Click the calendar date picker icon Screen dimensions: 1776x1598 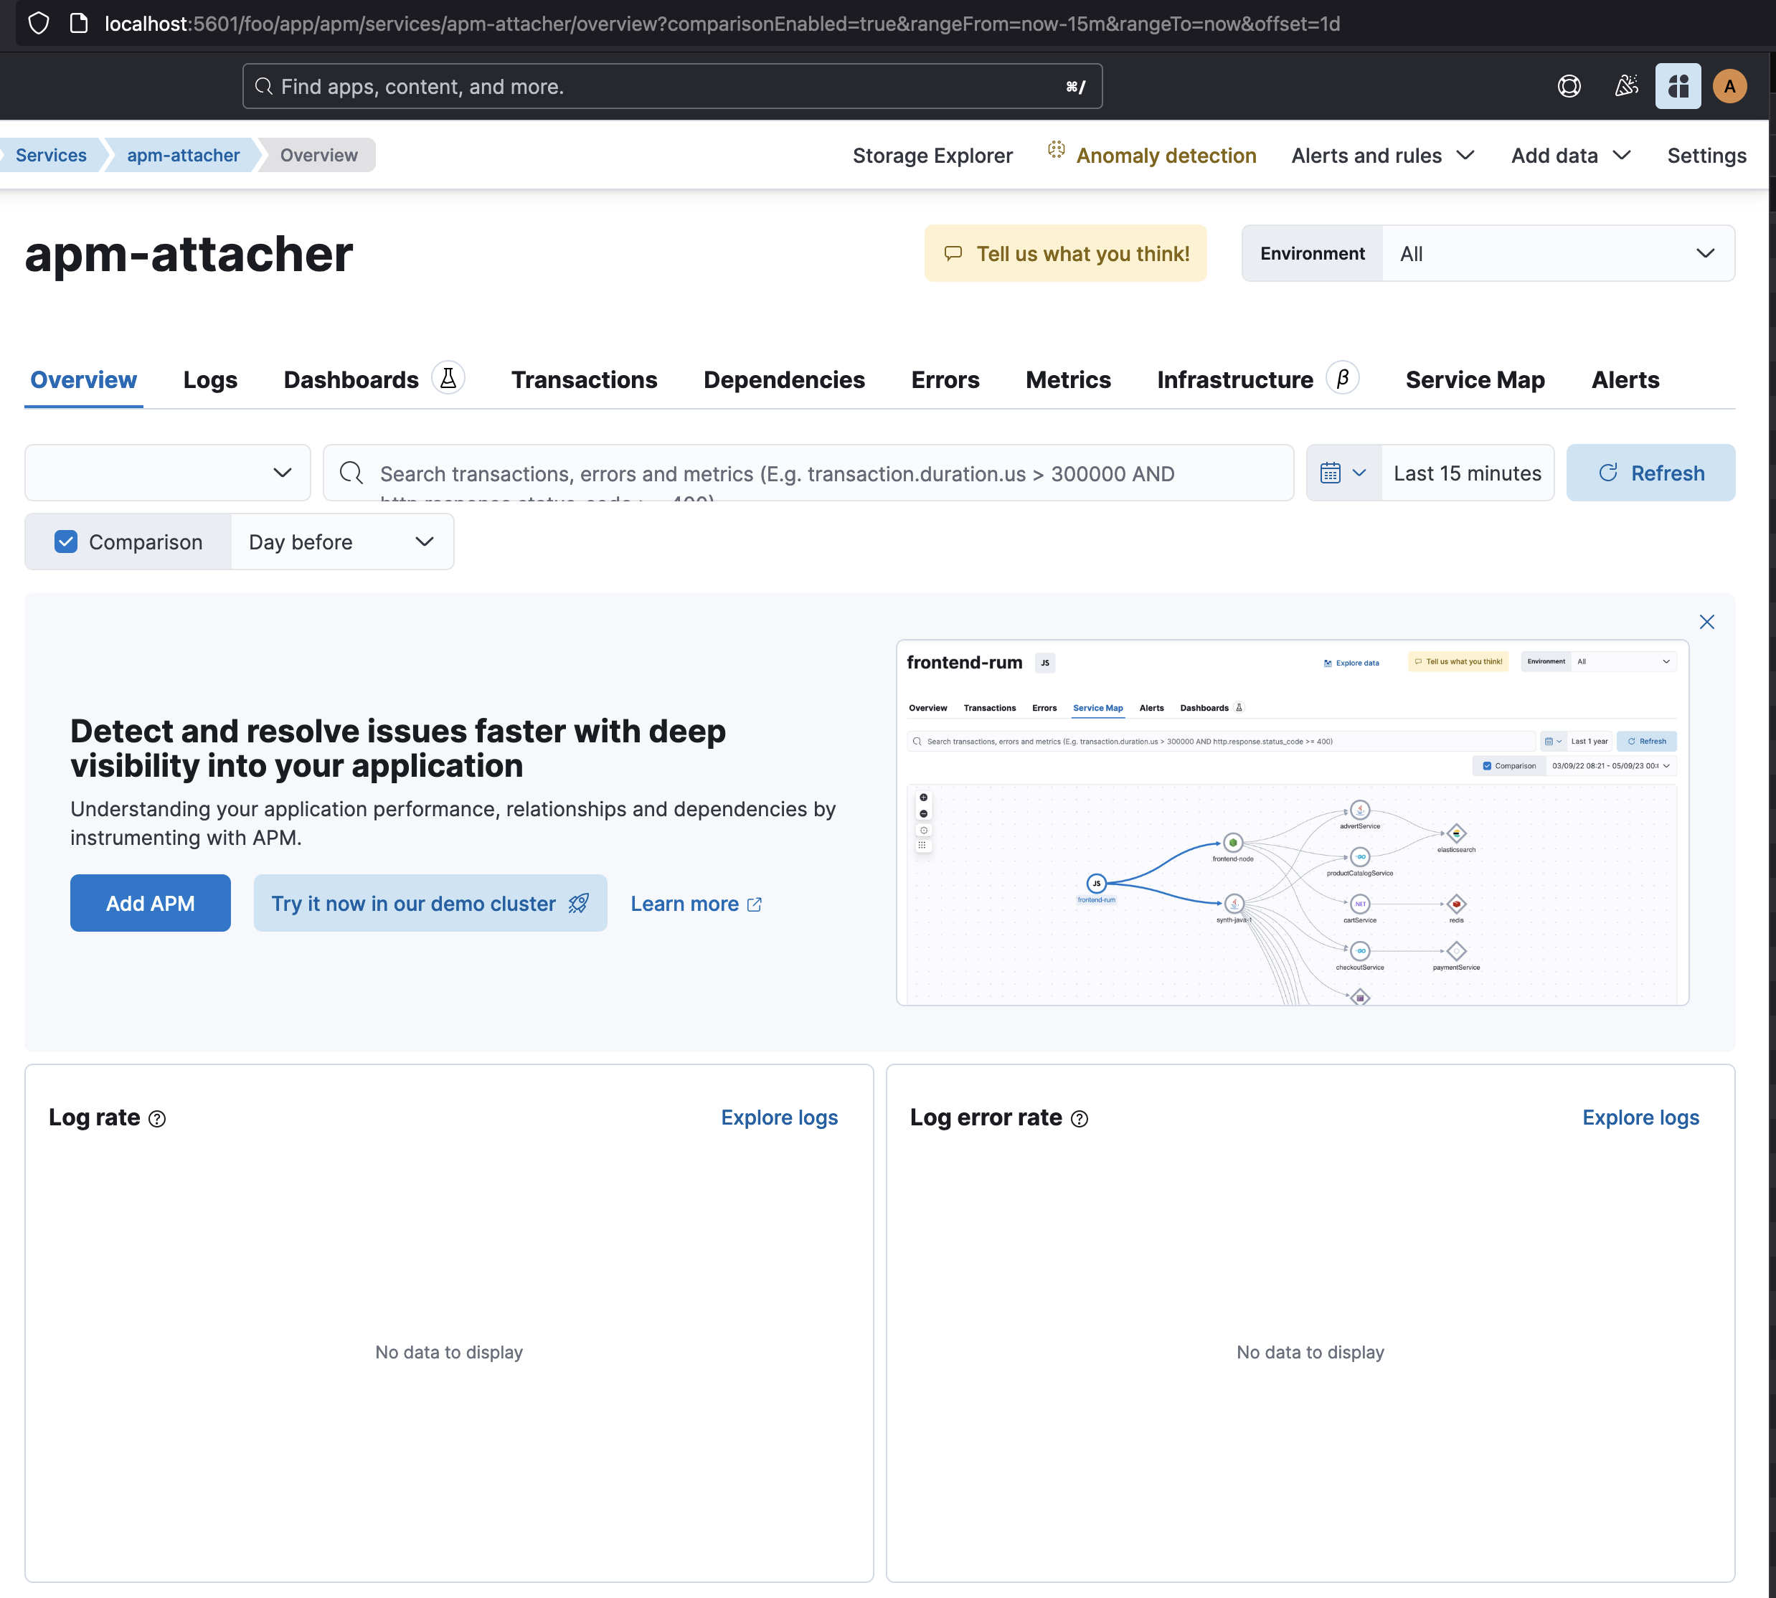[x=1330, y=472]
